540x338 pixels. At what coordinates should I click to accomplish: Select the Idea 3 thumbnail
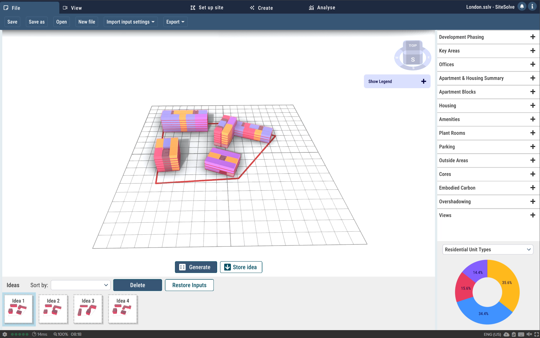coord(88,309)
